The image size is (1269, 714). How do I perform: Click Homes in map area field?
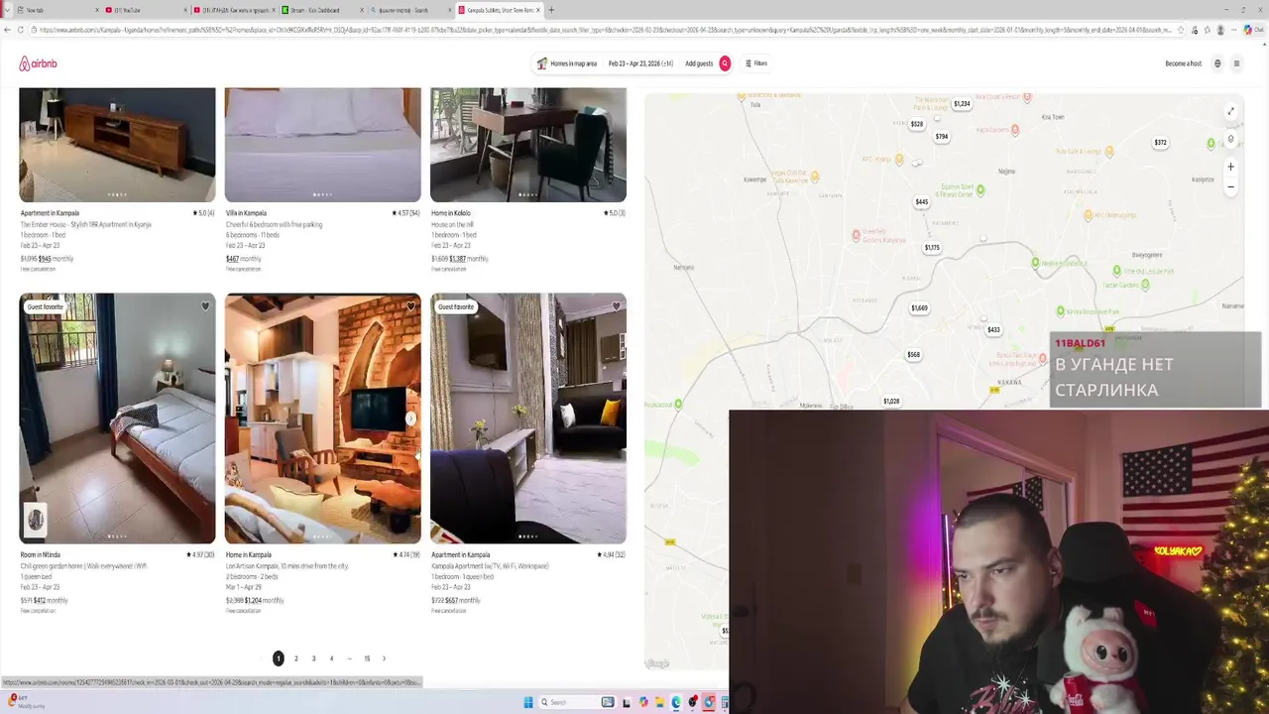(x=567, y=63)
